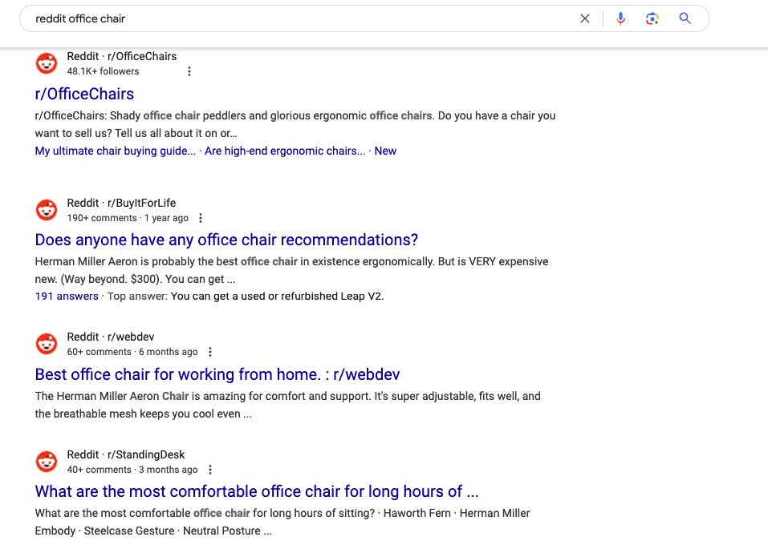
Task: Clear the search box text
Action: [585, 18]
